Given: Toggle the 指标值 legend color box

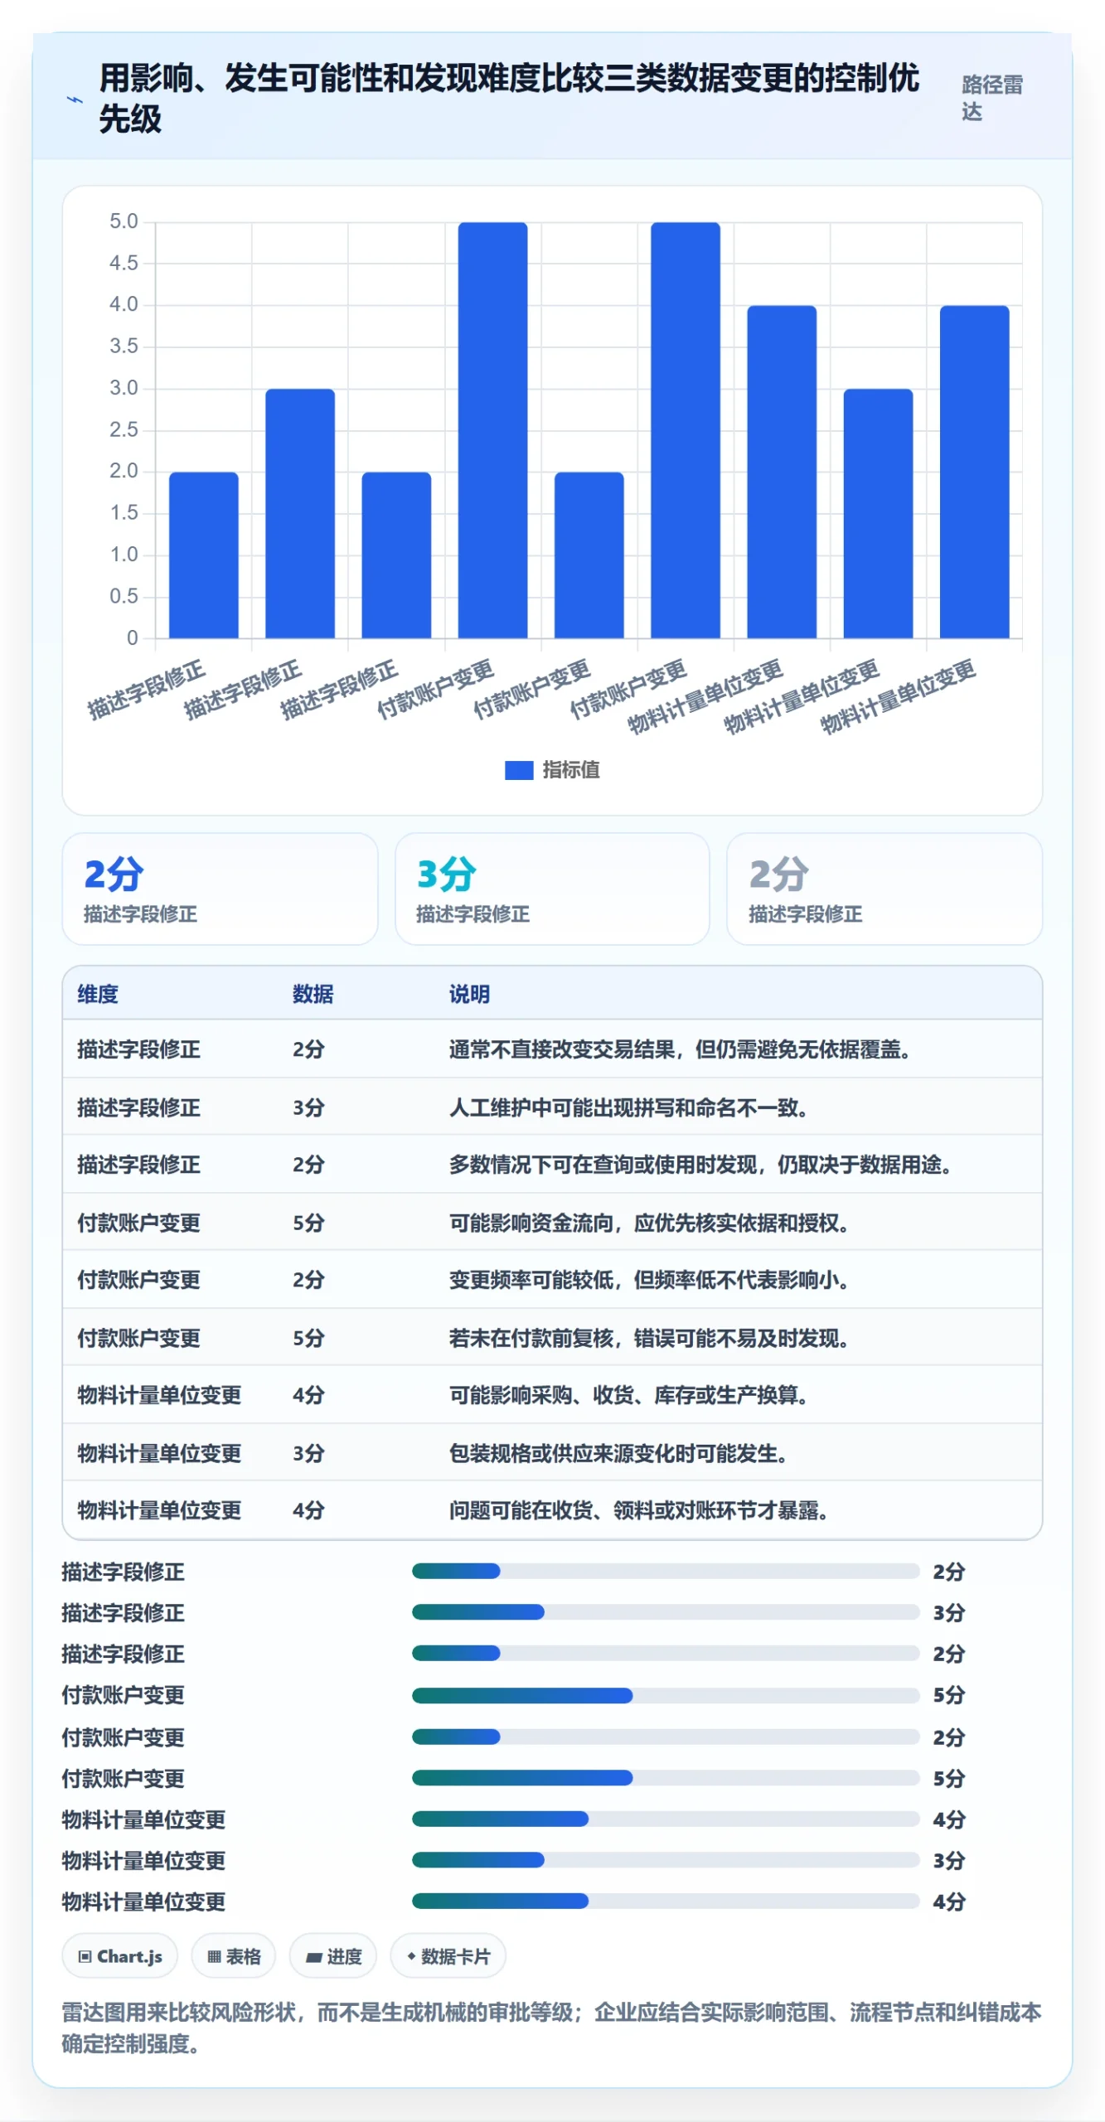Looking at the screenshot, I should pos(519,770).
